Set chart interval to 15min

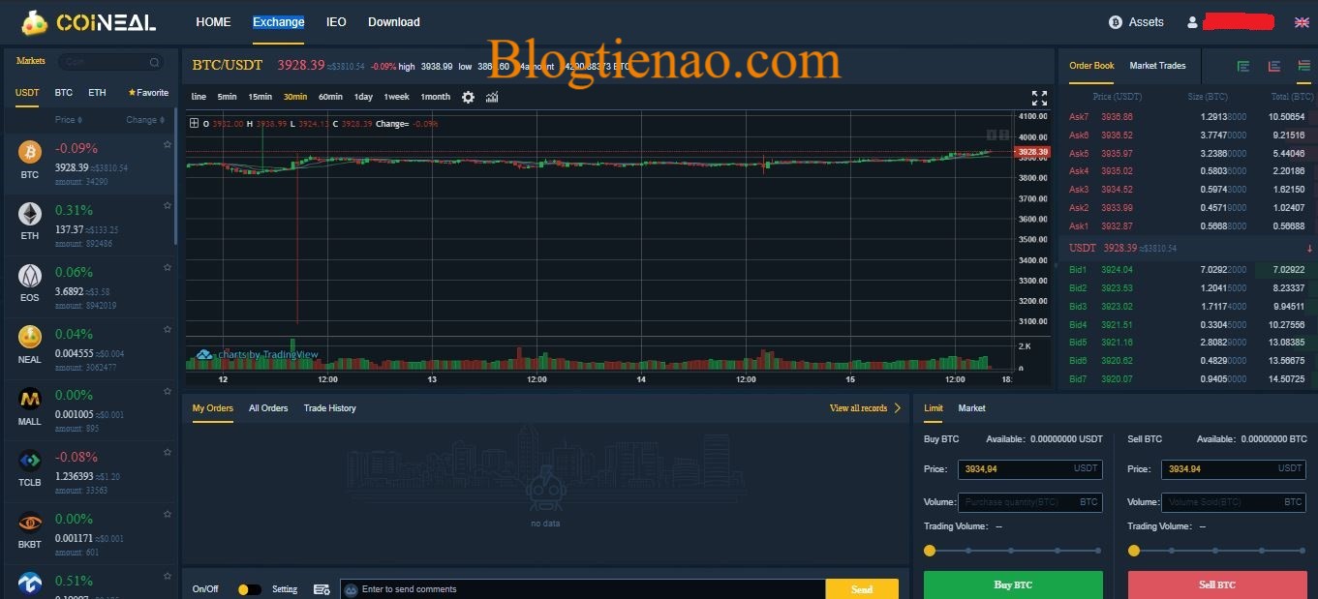tap(260, 97)
